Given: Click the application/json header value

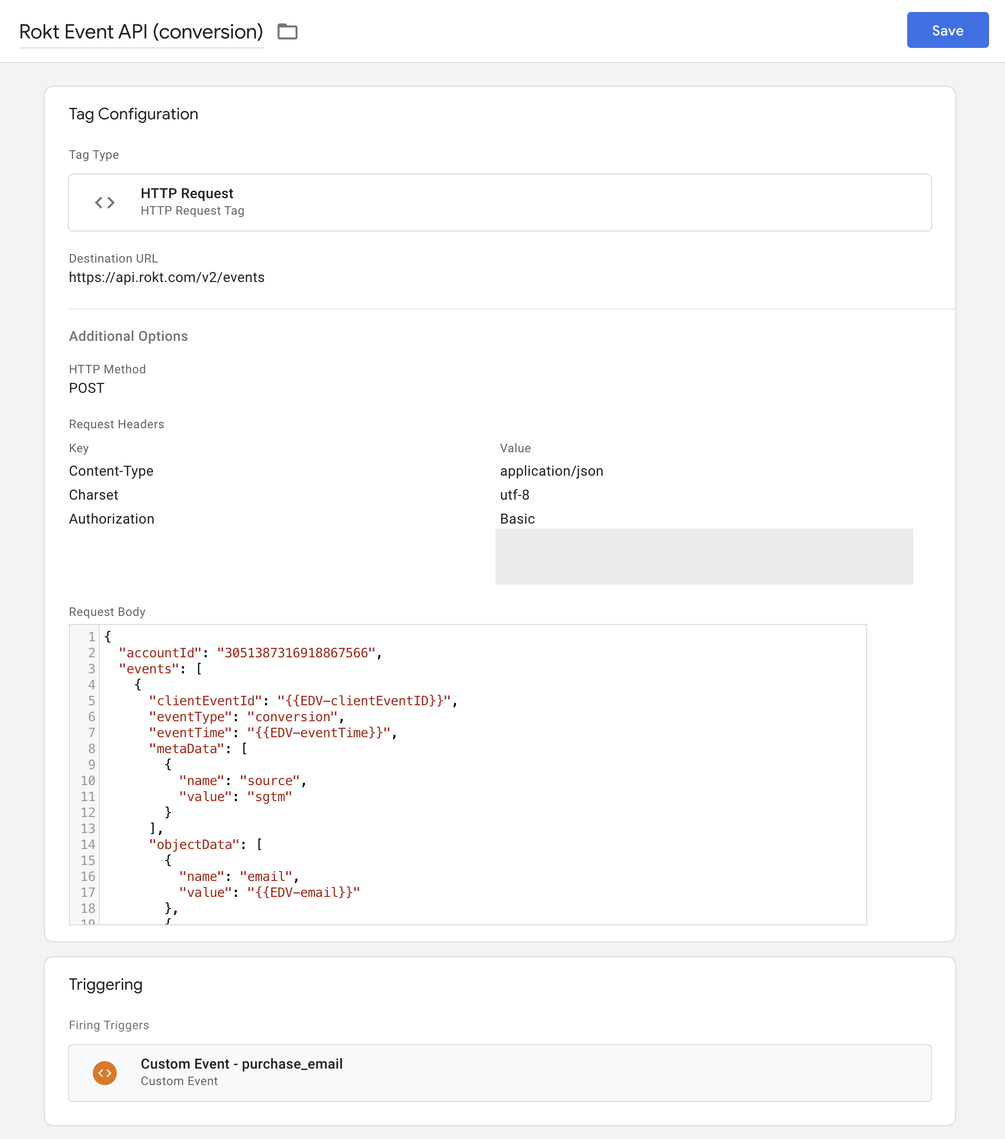Looking at the screenshot, I should pyautogui.click(x=551, y=472).
